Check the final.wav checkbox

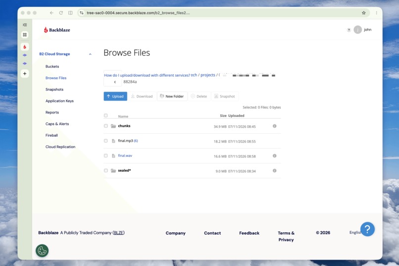106,156
